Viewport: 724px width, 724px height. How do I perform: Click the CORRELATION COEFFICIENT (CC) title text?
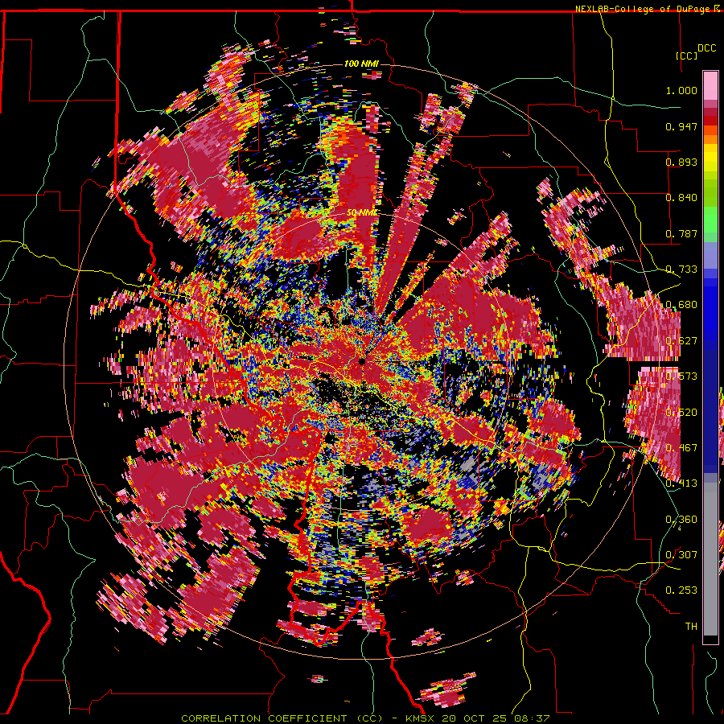point(282,718)
